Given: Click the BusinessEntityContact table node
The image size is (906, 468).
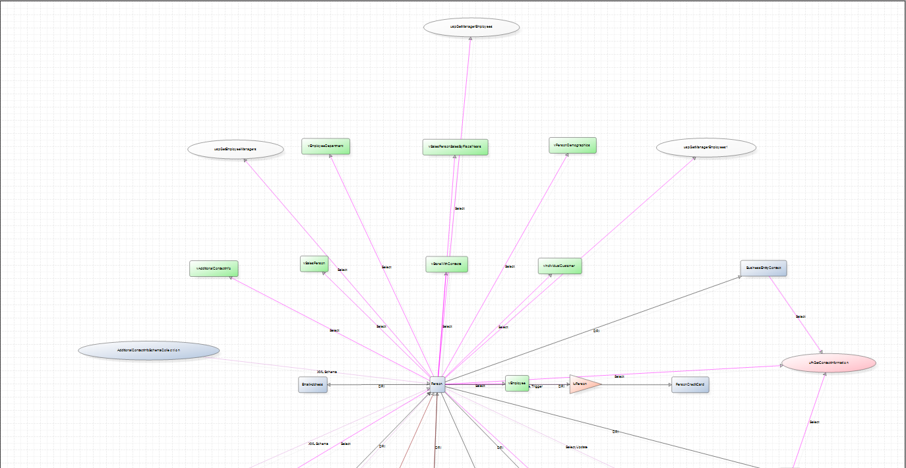Looking at the screenshot, I should (764, 268).
